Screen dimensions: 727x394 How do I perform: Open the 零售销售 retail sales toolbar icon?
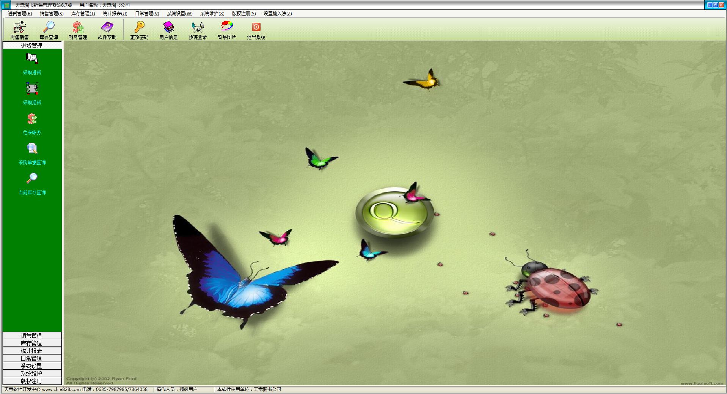19,30
